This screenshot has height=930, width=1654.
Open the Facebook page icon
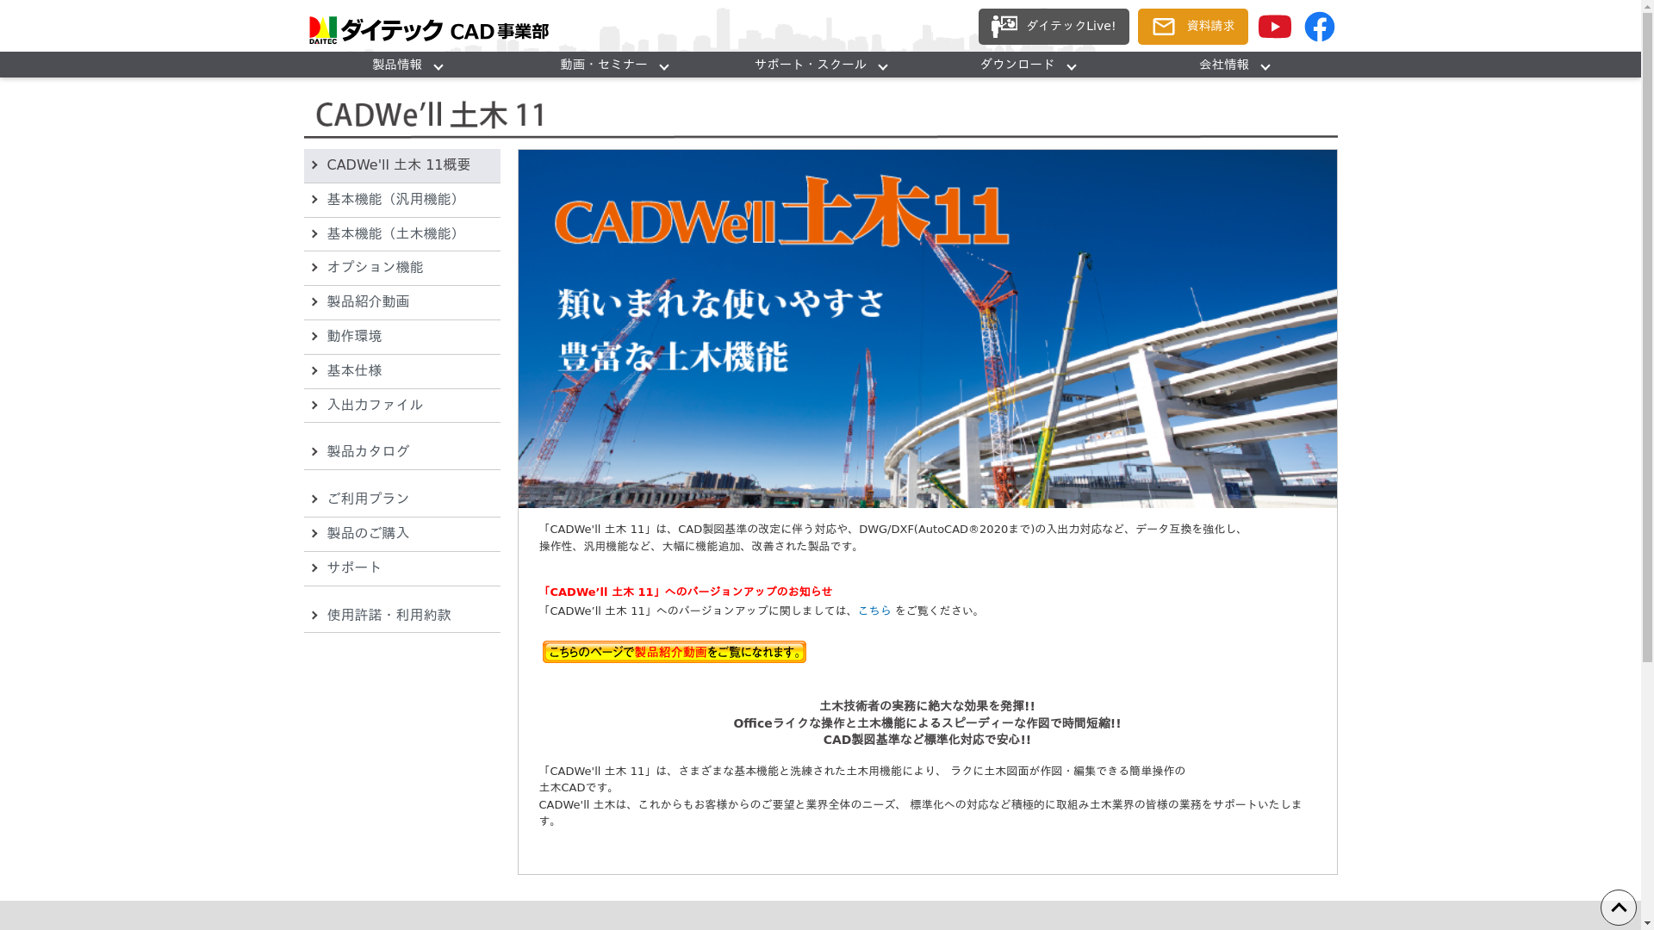point(1319,27)
